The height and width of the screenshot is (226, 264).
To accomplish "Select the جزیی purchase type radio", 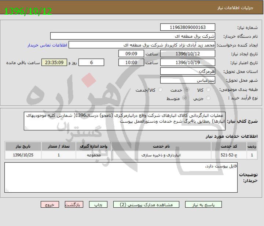I will click(208, 98).
